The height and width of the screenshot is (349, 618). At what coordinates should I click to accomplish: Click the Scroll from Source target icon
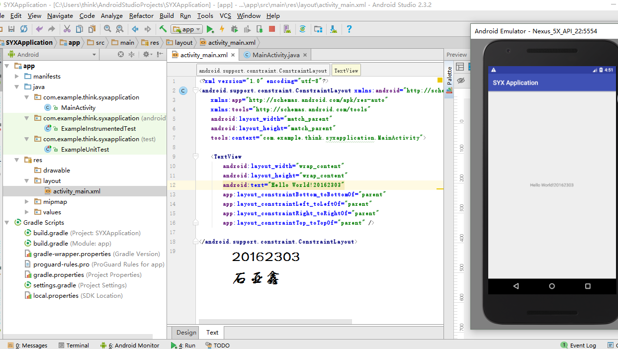(x=121, y=55)
